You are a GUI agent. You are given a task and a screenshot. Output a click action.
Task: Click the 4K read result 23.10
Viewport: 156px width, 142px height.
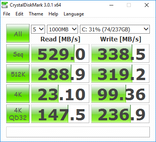point(60,94)
